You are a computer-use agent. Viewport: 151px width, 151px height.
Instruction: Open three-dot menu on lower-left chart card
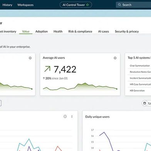click(72, 116)
